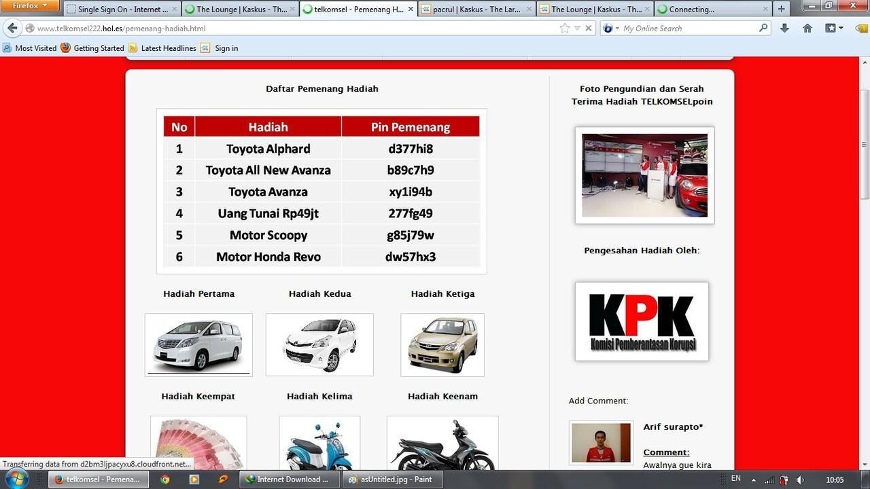Viewport: 870px width, 489px height.
Task: Open the Sign in bookmark
Action: point(220,48)
